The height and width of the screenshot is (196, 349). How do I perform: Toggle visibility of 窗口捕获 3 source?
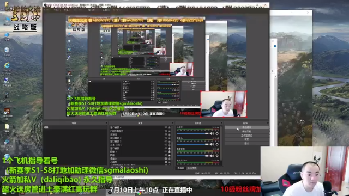(166, 138)
